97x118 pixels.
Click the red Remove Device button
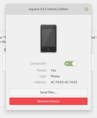tap(48, 101)
